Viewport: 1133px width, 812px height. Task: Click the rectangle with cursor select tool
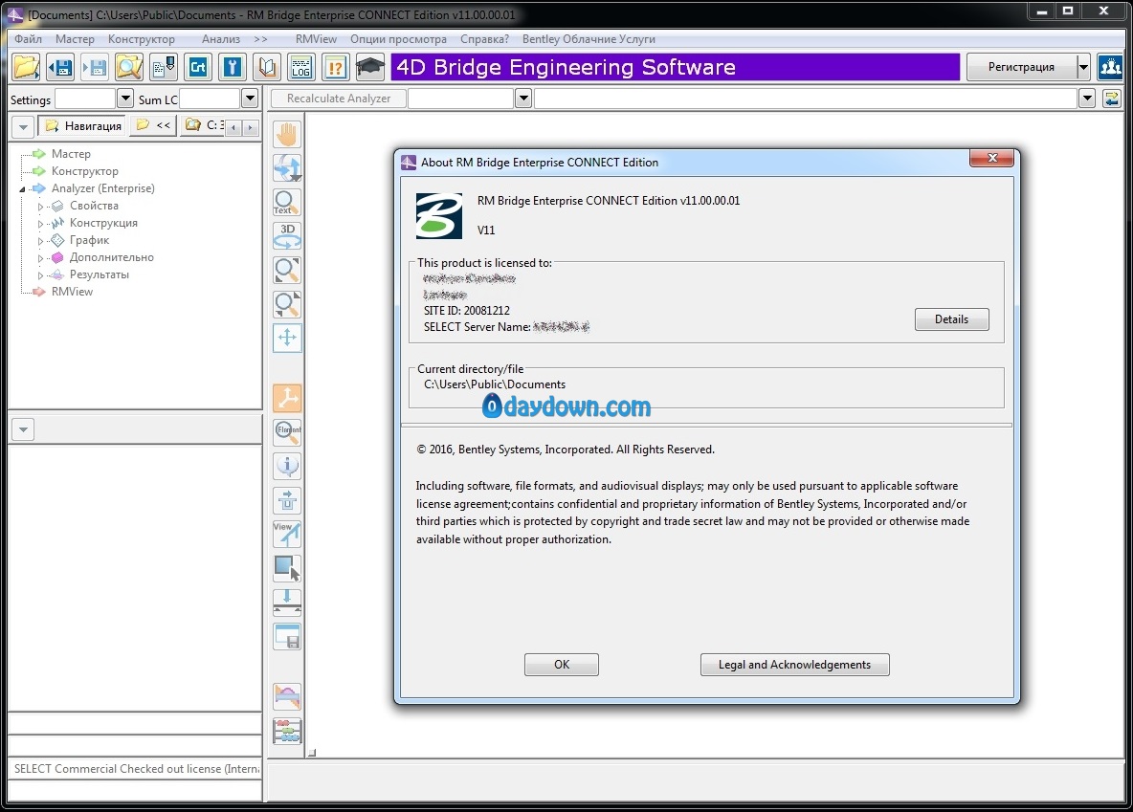point(288,568)
